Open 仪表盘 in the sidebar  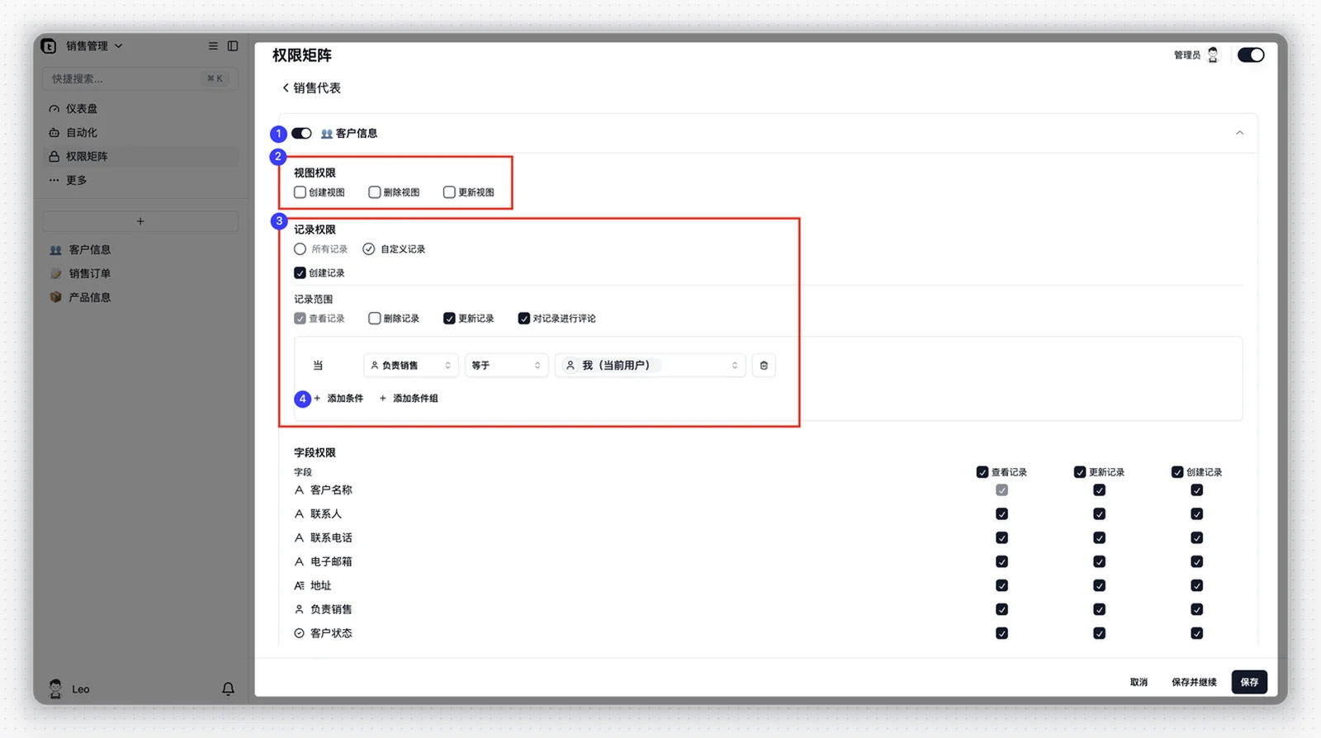pos(140,109)
